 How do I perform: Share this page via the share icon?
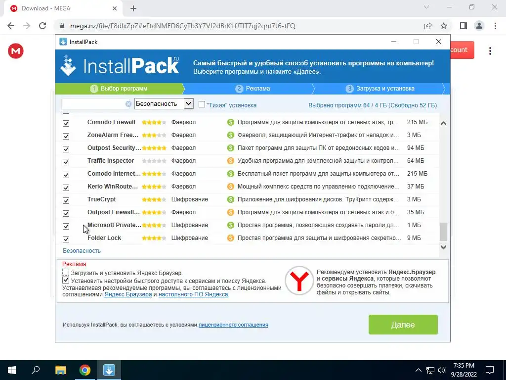428,26
